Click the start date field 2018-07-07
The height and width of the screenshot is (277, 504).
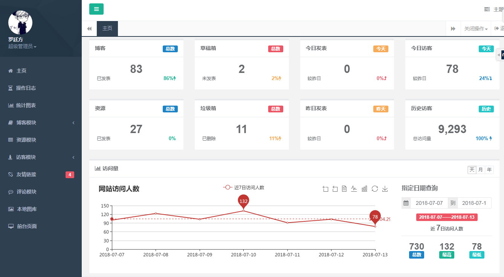point(429,203)
